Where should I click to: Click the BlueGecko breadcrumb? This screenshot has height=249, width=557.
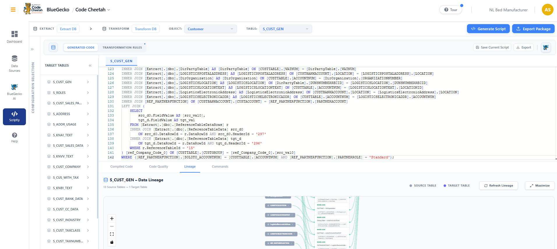tap(58, 10)
